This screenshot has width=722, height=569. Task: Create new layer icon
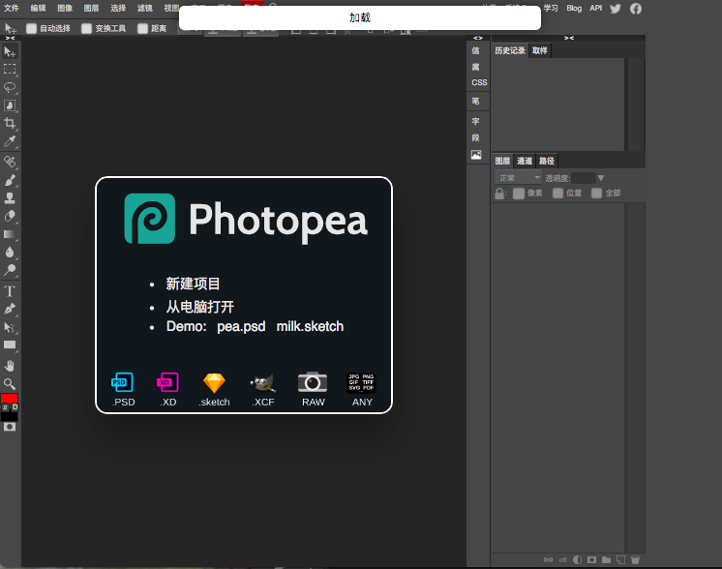[620, 559]
